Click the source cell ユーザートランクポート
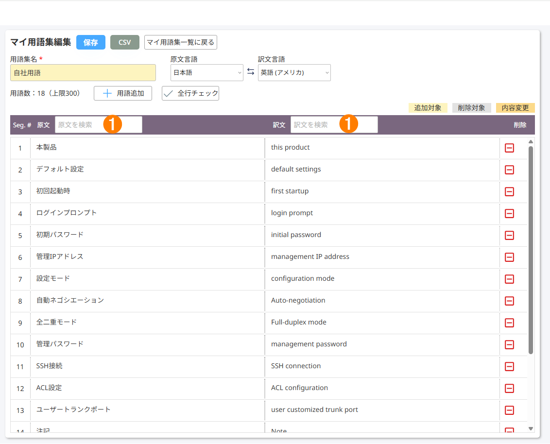This screenshot has width=550, height=444. (x=148, y=410)
